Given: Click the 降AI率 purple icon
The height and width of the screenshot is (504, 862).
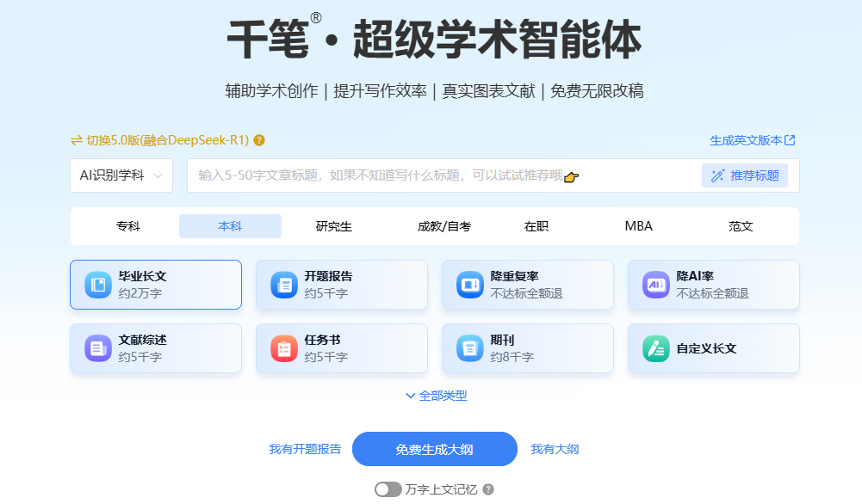Looking at the screenshot, I should pos(656,285).
